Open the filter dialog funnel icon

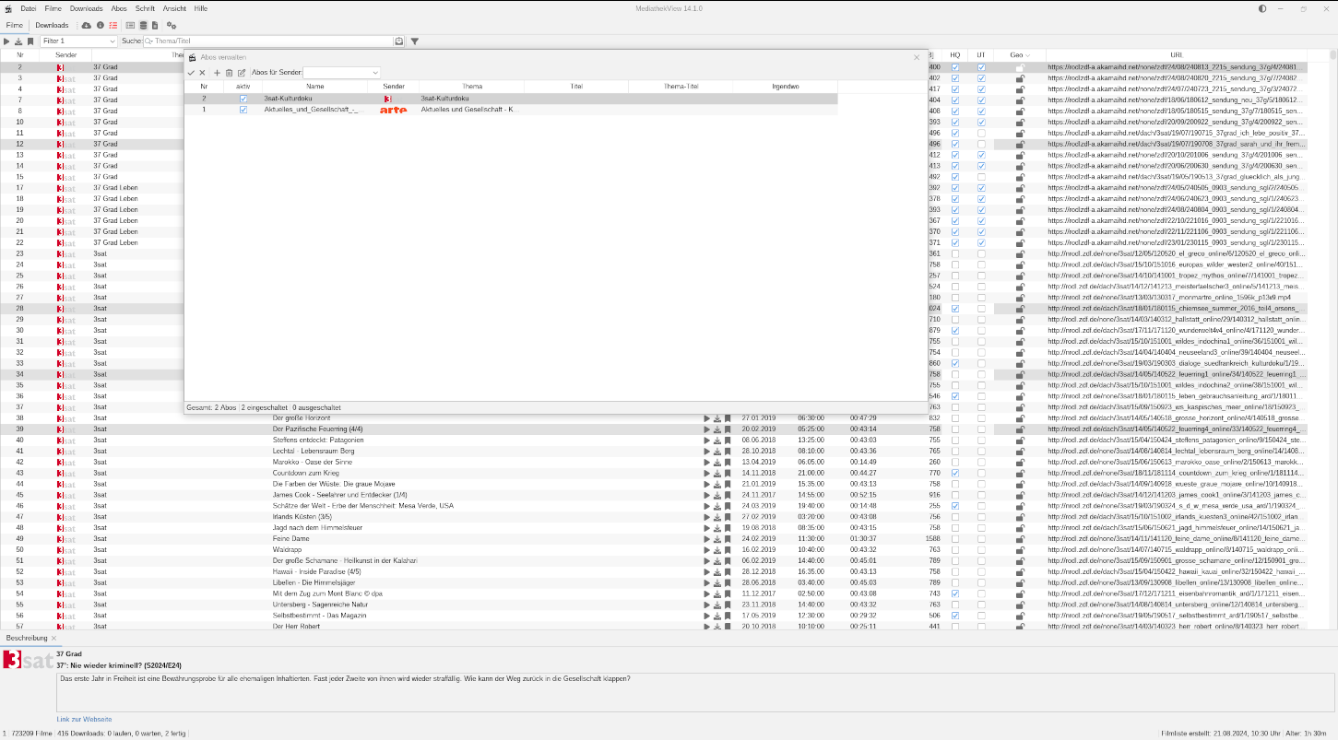415,41
